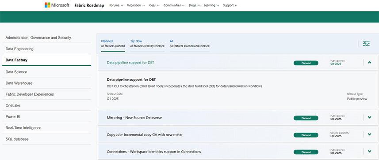This screenshot has width=379, height=160.
Task: Open the filter settings icon
Action: point(366,44)
